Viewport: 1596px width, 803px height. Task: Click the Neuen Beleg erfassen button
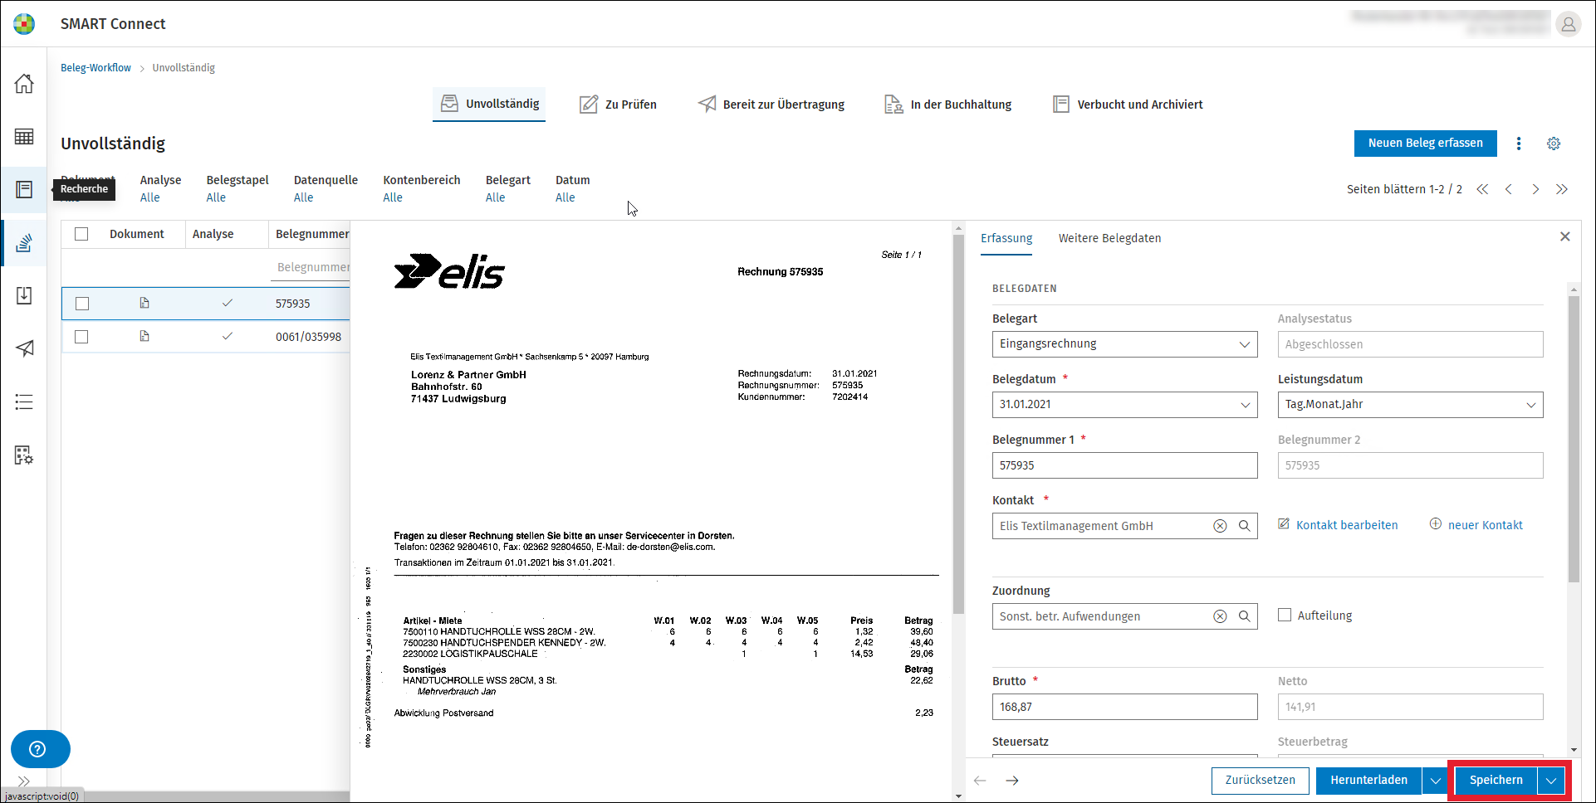click(x=1426, y=144)
